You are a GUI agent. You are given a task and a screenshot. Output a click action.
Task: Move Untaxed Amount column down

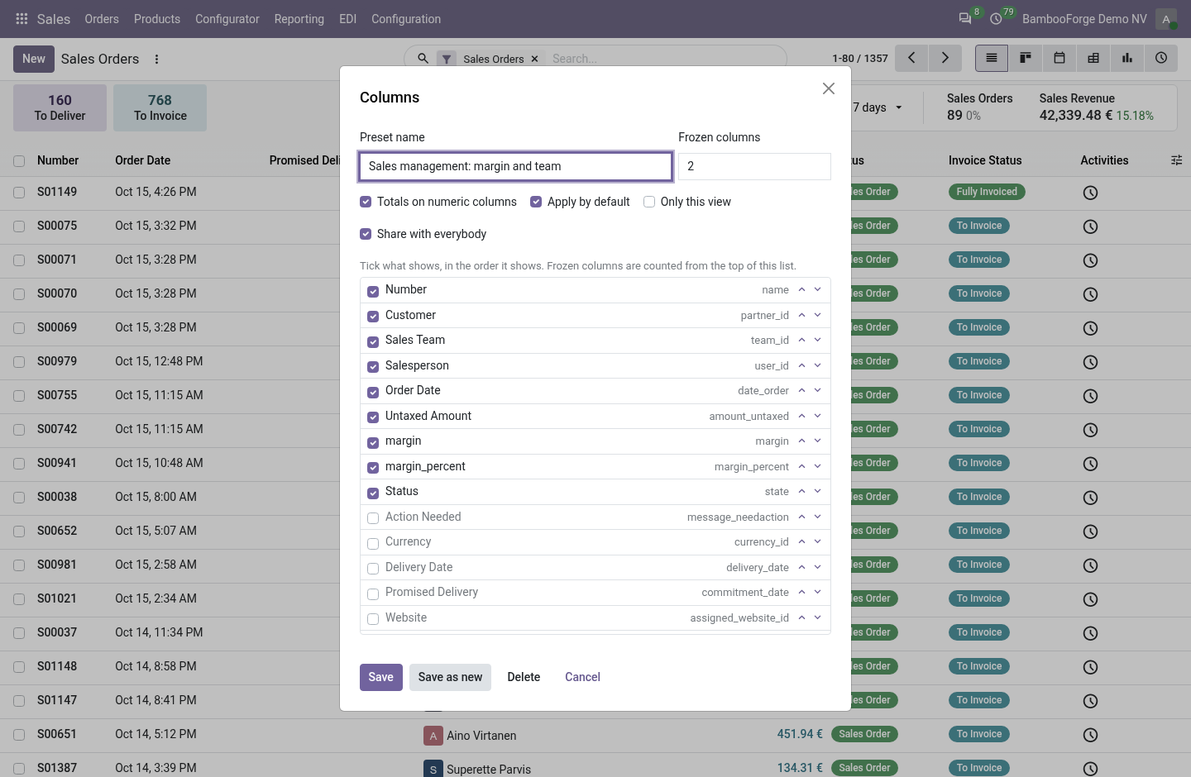[817, 416]
